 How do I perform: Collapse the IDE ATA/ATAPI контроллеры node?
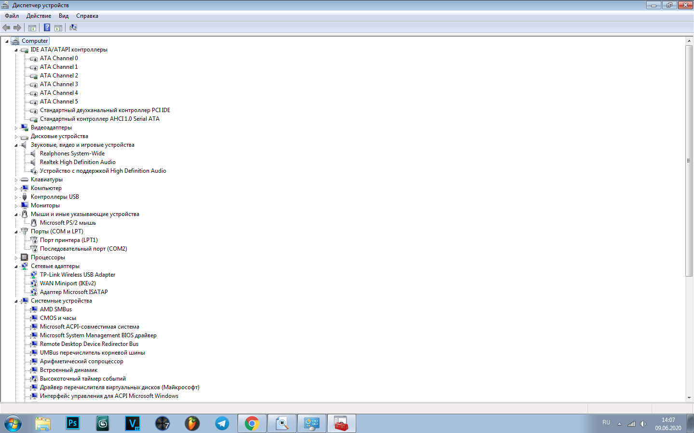point(16,50)
